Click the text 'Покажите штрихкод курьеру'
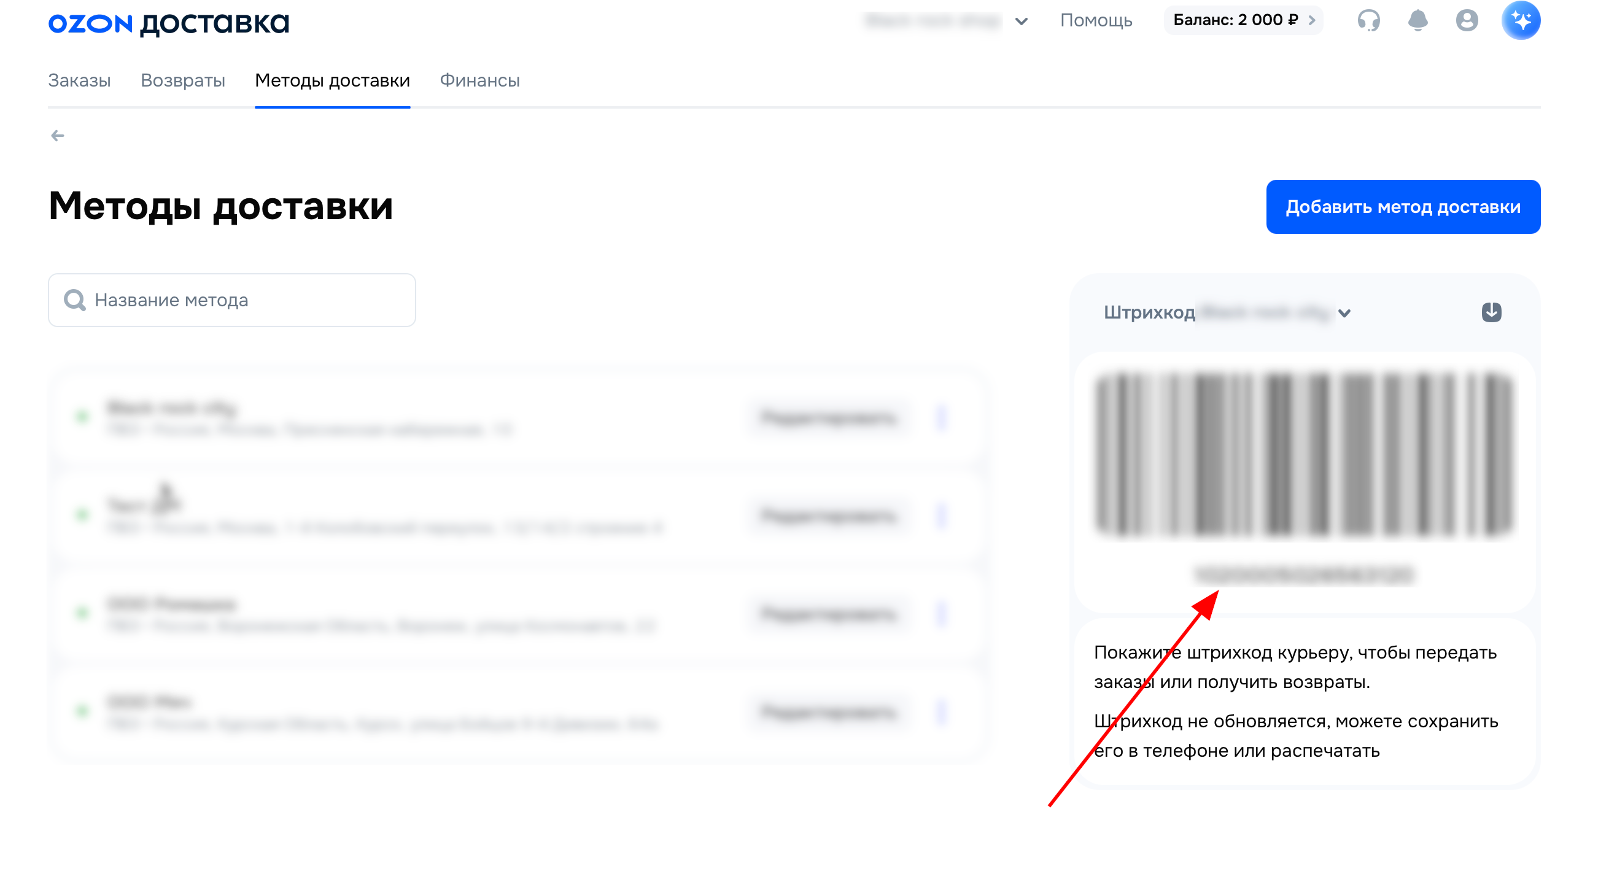 1223,652
